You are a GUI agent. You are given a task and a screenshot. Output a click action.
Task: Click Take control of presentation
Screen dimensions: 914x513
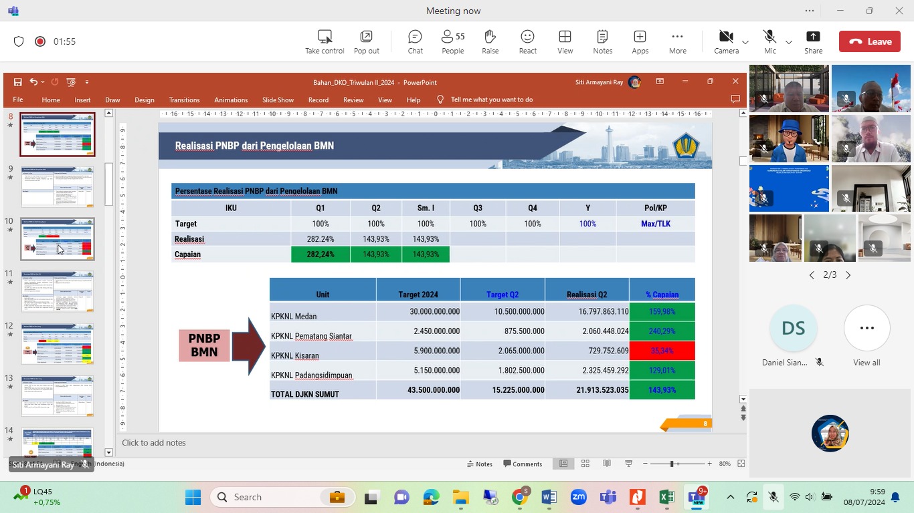[x=325, y=41]
